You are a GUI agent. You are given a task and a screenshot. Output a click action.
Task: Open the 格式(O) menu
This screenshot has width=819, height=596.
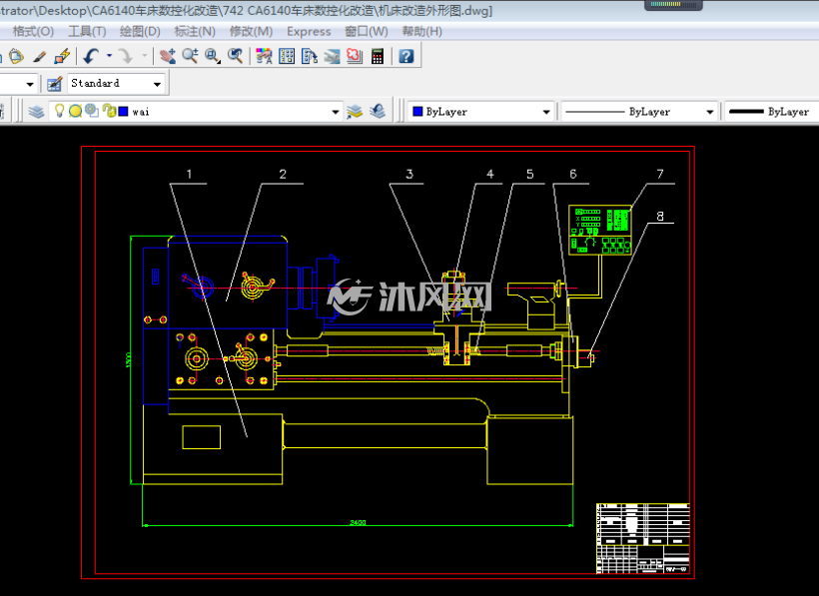click(x=33, y=31)
